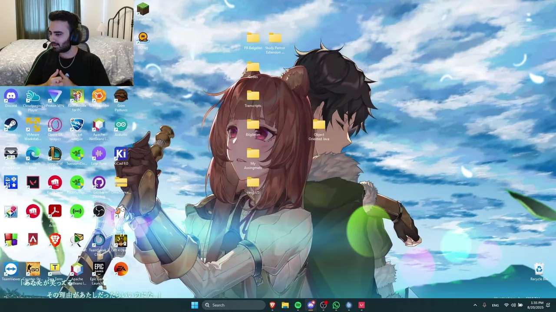556x312 pixels.
Task: Click the microphone tray icon
Action: pyautogui.click(x=484, y=305)
